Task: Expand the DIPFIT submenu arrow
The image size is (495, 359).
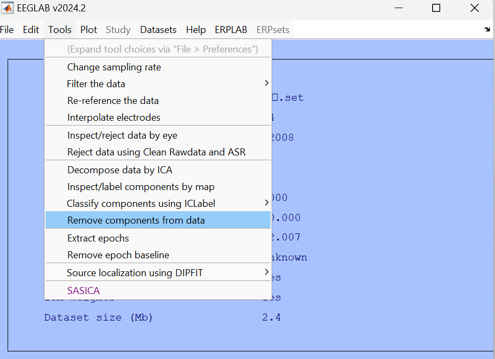Action: (266, 272)
